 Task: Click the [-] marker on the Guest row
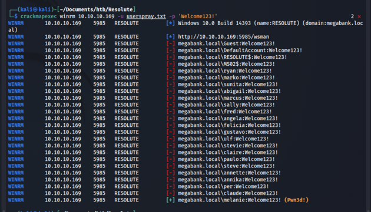click(170, 43)
